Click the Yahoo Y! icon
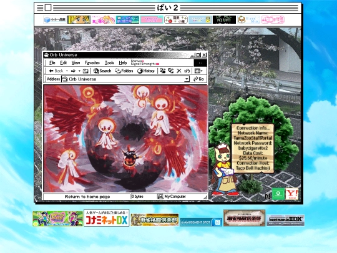This screenshot has width=337, height=253. click(291, 194)
